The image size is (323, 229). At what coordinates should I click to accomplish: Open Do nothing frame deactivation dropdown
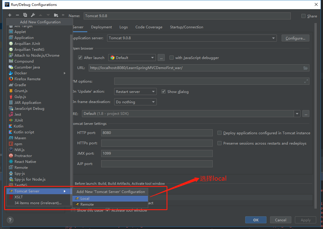coord(135,102)
